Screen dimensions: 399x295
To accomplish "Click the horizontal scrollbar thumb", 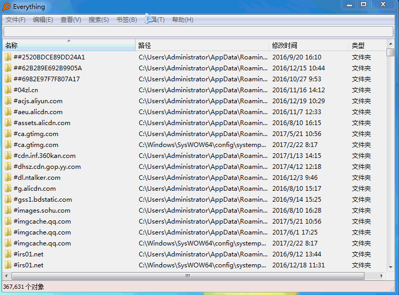I will click(188, 276).
